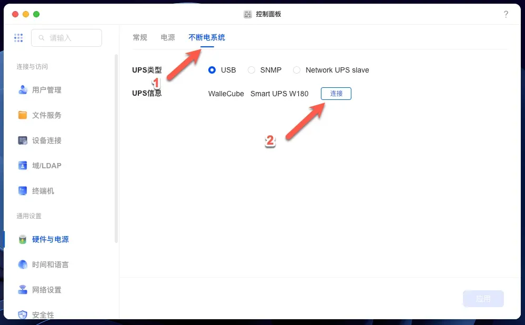Click the 应用 apply button
The height and width of the screenshot is (325, 525).
(483, 299)
